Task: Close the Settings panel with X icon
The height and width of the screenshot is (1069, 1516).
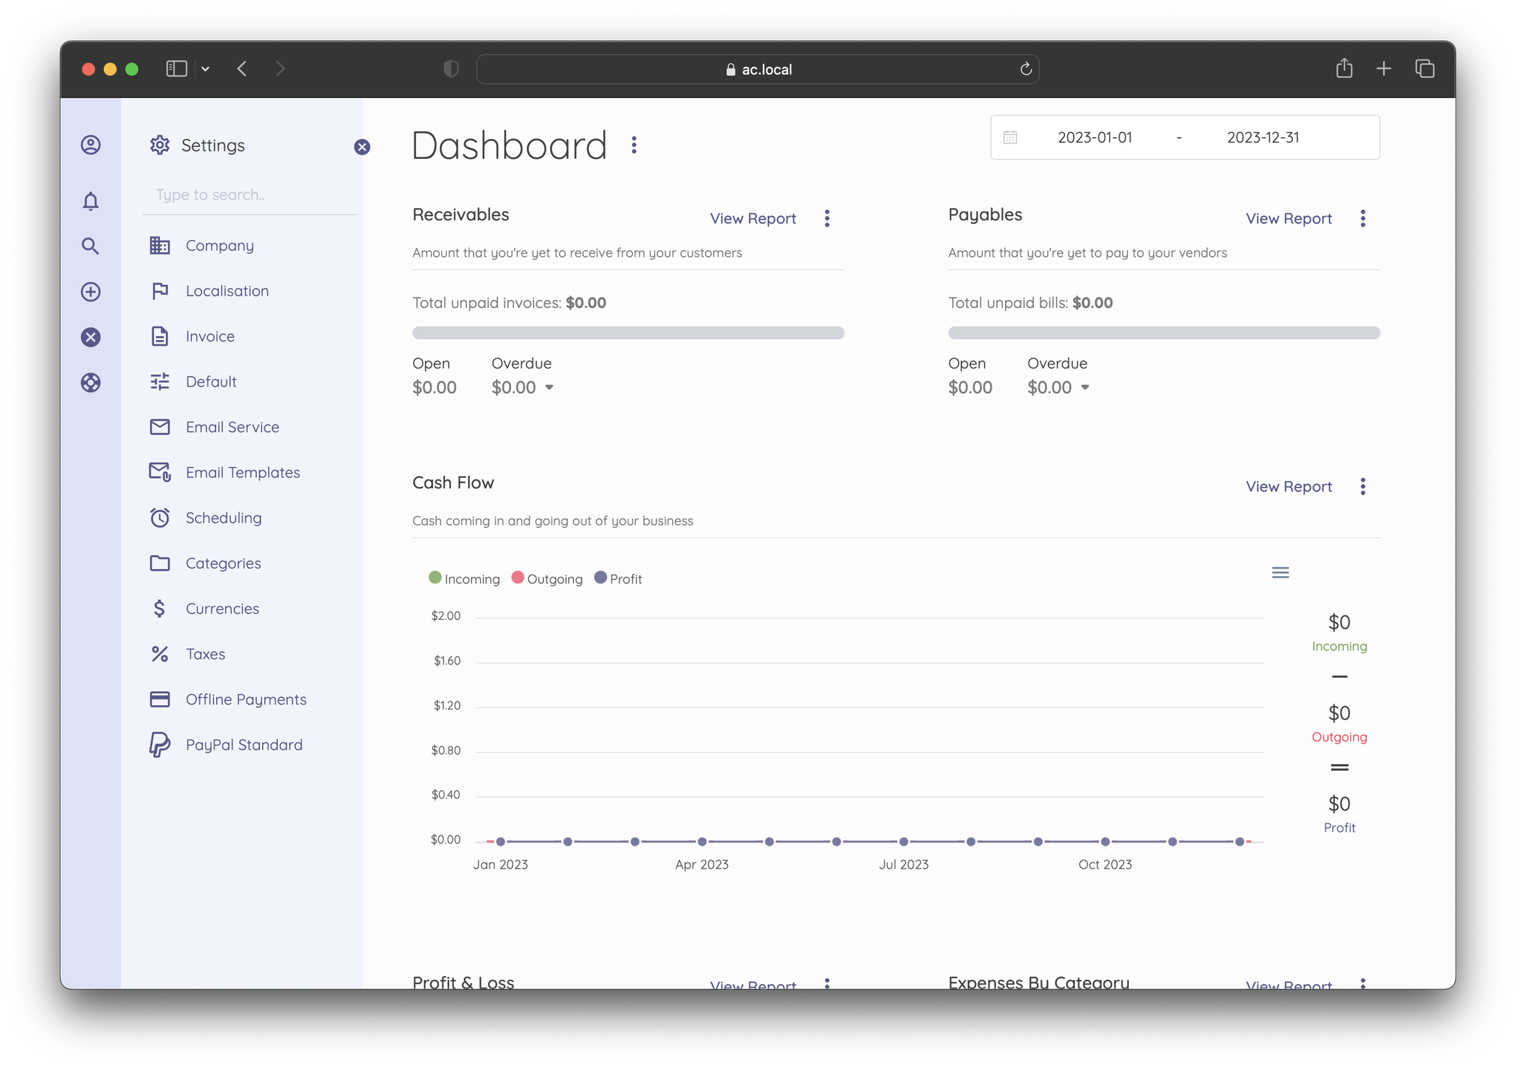Action: [x=362, y=147]
